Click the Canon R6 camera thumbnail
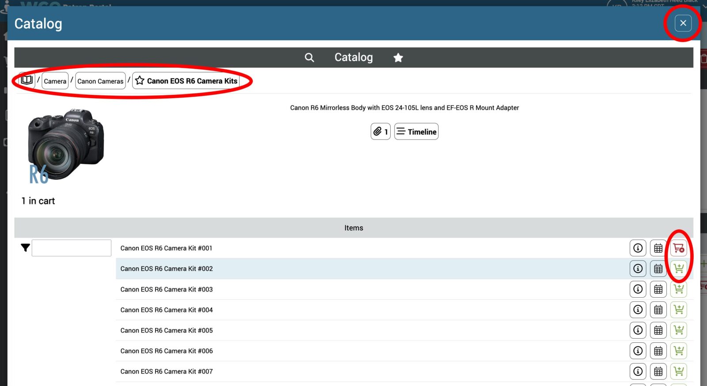 pyautogui.click(x=65, y=146)
